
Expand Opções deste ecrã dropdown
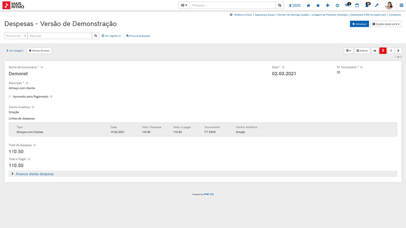coord(386,24)
